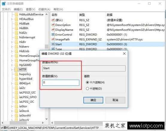Select the ImagePath string value icon
The width and height of the screenshot is (166, 131).
pos(53,39)
